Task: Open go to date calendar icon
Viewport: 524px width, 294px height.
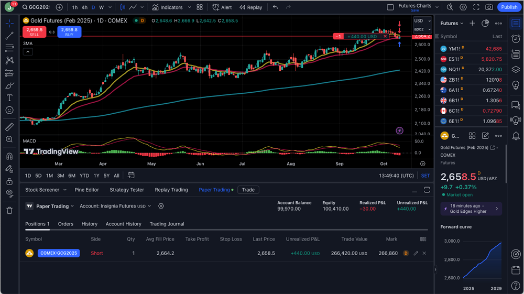Action: coord(131,176)
